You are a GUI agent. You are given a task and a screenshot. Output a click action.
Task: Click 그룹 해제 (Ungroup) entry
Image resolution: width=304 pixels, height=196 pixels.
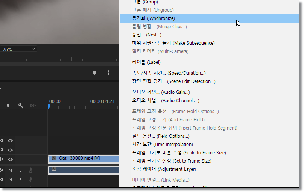210,10
